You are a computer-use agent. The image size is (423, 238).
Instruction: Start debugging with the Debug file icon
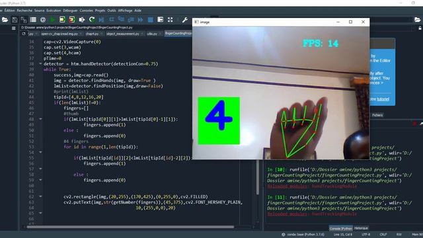[101, 19]
